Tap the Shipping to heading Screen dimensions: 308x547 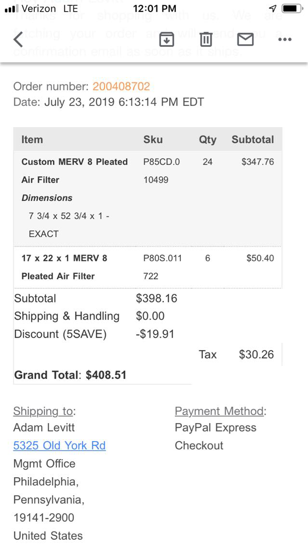(43, 411)
